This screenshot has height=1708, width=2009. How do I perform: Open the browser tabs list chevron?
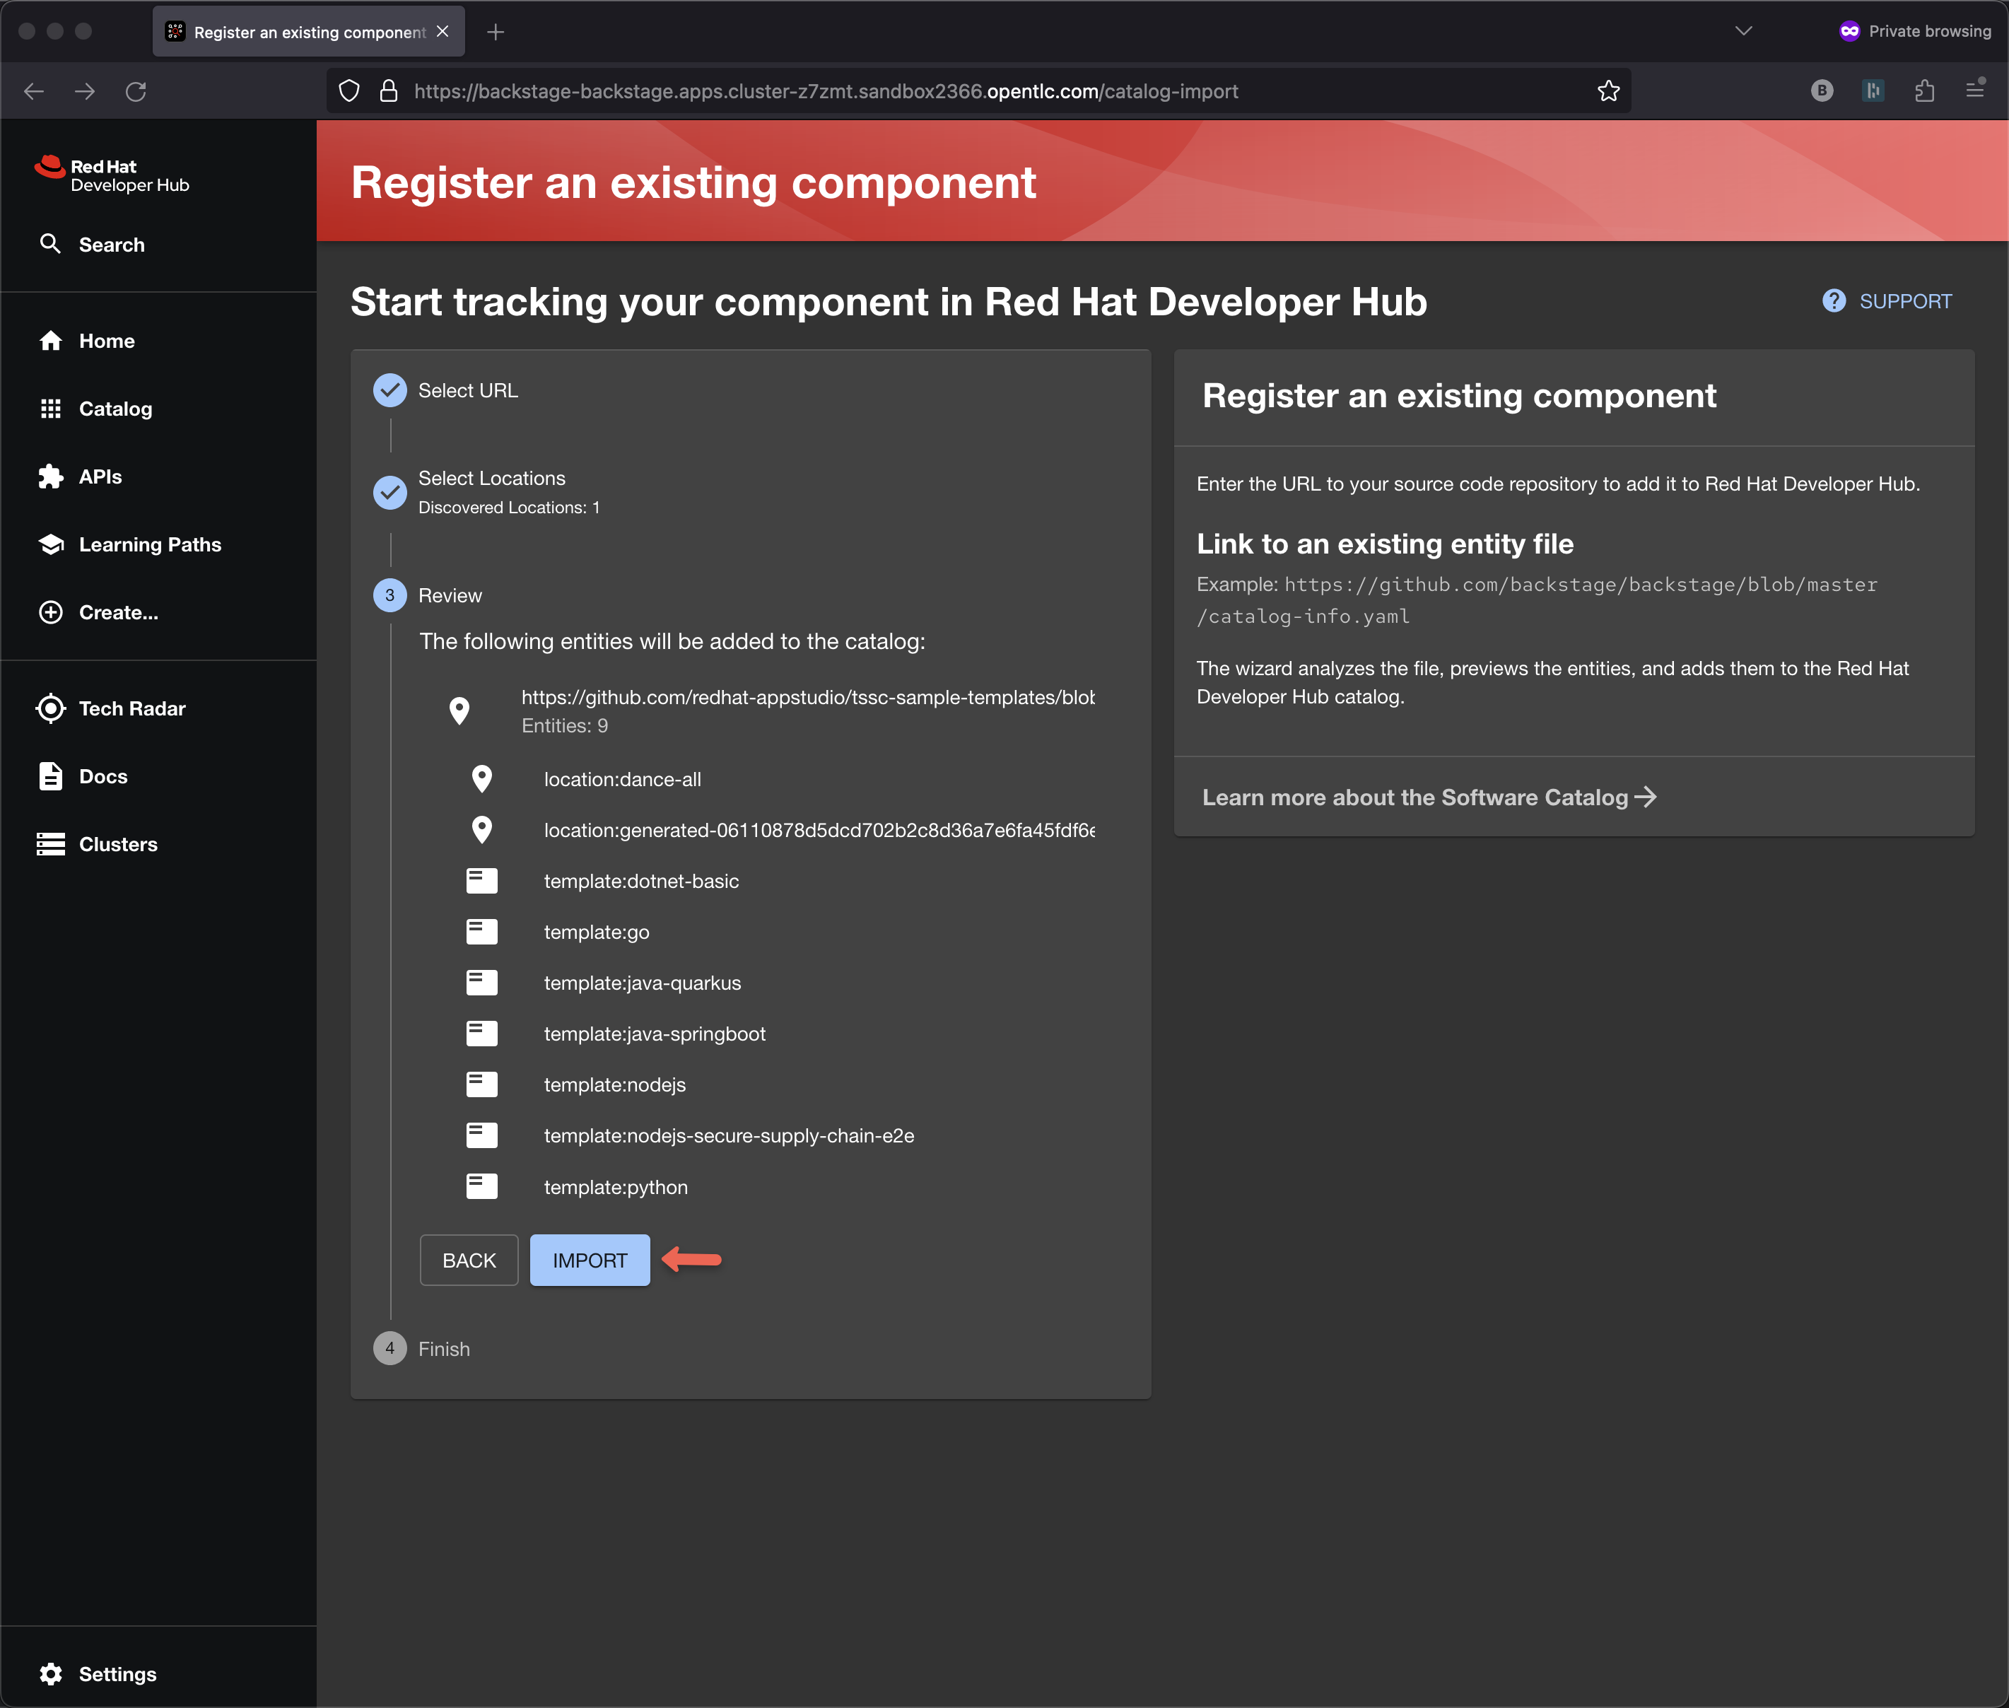pyautogui.click(x=1744, y=31)
